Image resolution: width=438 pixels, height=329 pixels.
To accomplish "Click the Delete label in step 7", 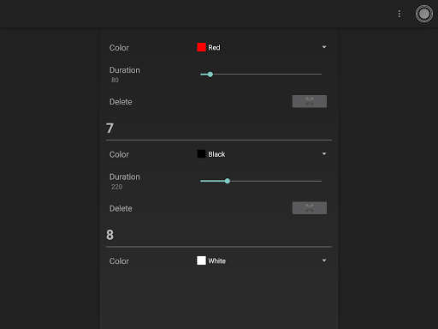I will 121,208.
